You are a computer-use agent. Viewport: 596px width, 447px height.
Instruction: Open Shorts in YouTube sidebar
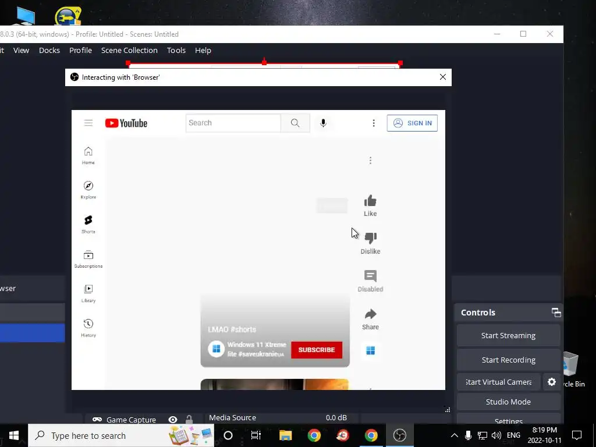click(x=88, y=224)
